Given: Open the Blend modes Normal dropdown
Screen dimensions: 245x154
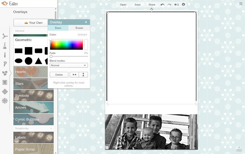Looking at the screenshot, I should point(69,66).
